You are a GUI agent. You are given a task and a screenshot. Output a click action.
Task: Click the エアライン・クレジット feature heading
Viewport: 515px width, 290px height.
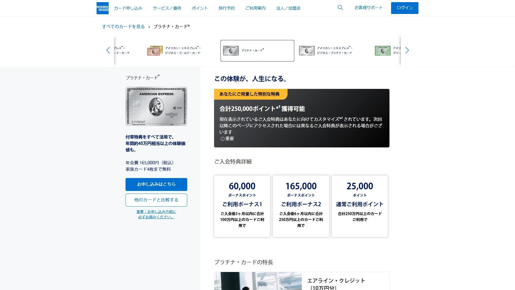click(x=336, y=284)
